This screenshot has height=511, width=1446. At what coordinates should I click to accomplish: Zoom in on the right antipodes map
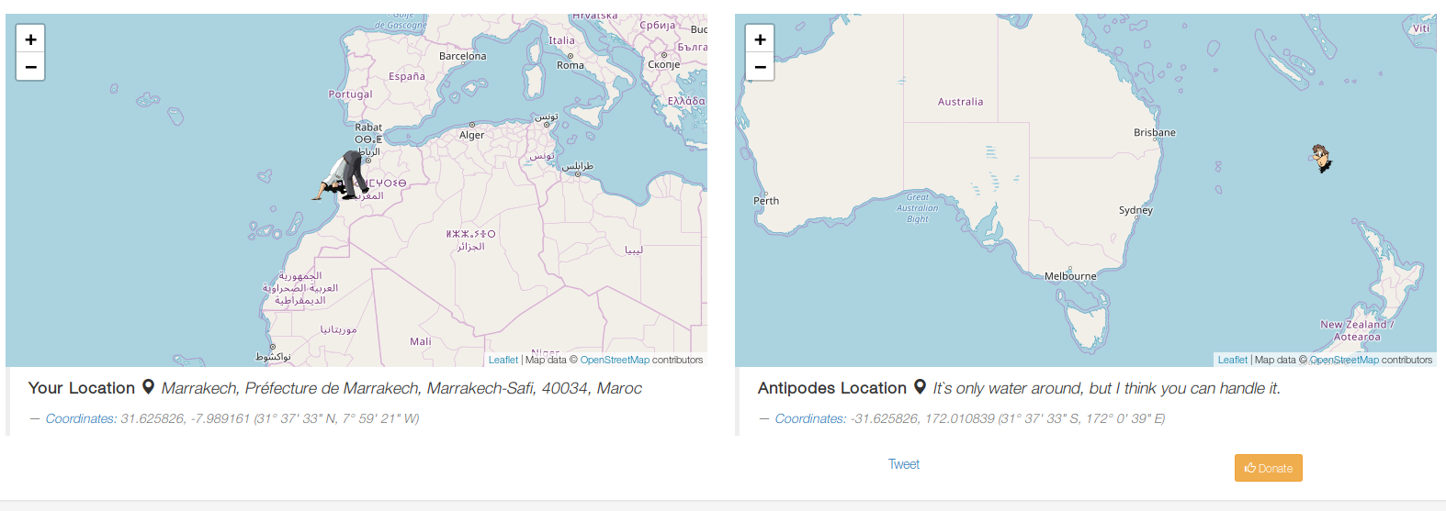[x=760, y=39]
